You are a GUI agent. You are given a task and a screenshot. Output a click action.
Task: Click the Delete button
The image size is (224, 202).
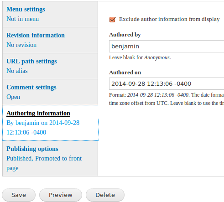105,195
